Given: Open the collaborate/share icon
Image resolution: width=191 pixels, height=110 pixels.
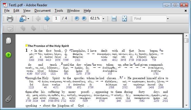Looking at the screenshot, I should point(23,19).
